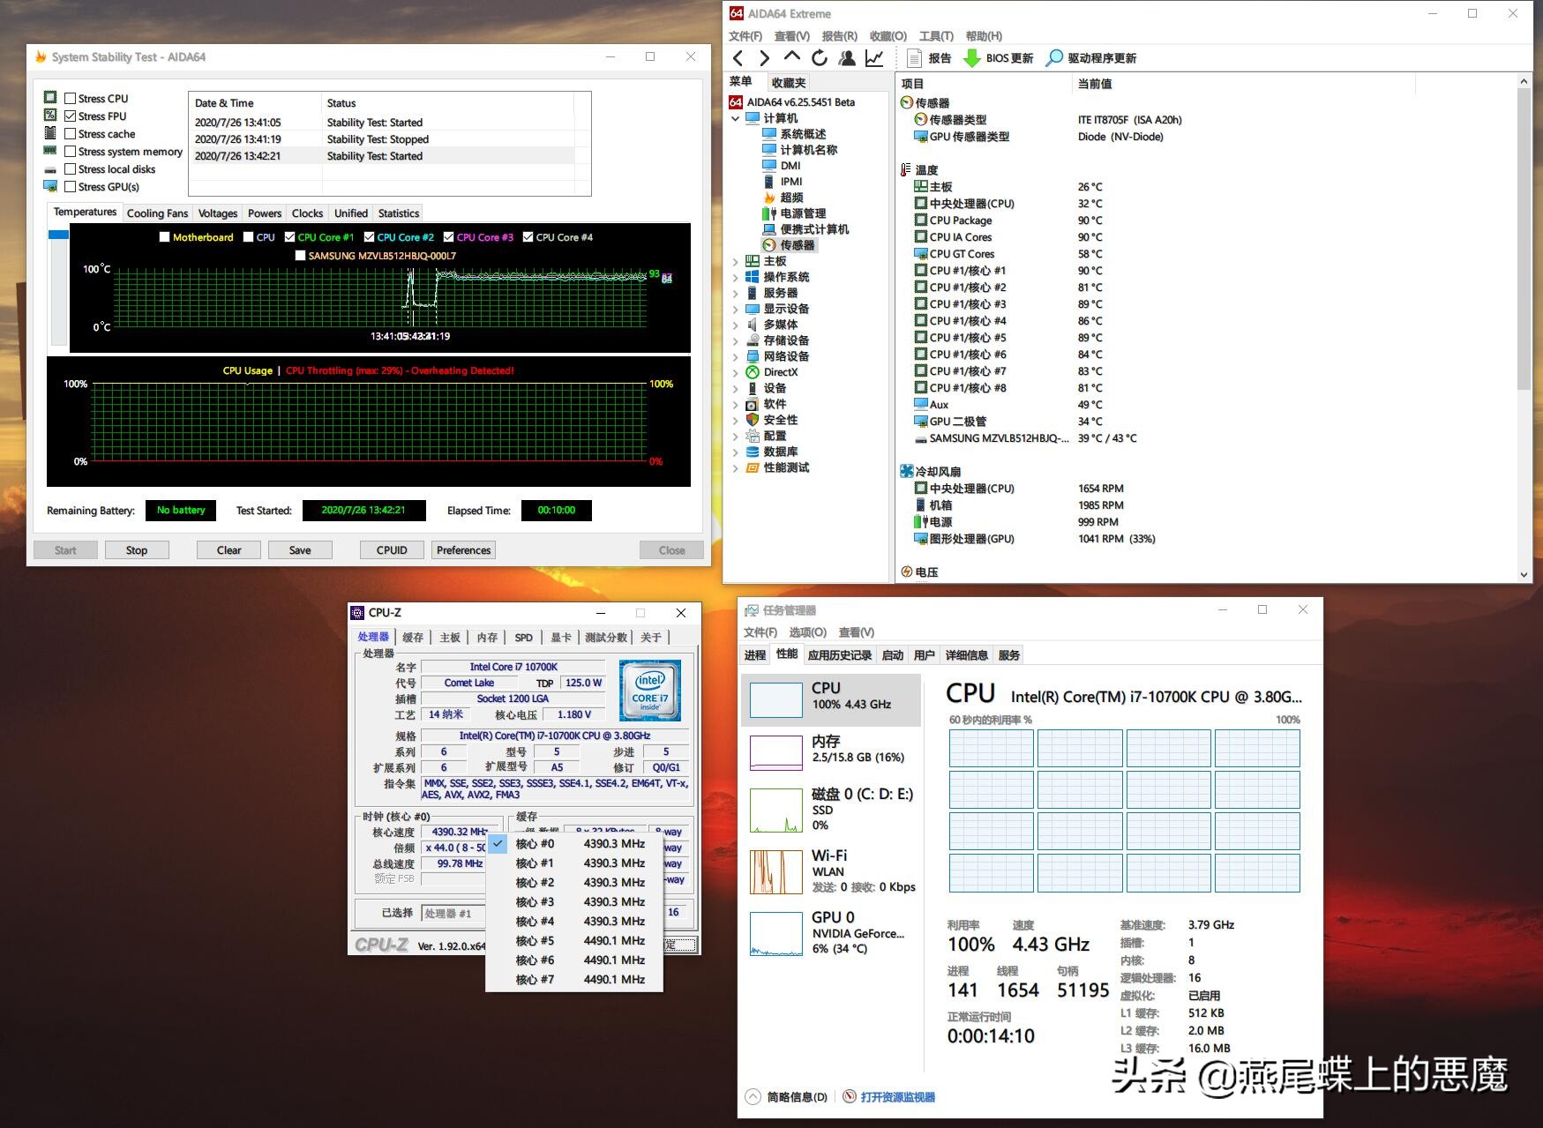The width and height of the screenshot is (1543, 1128).
Task: Click 多媒体 speaker icon in tree
Action: [752, 325]
